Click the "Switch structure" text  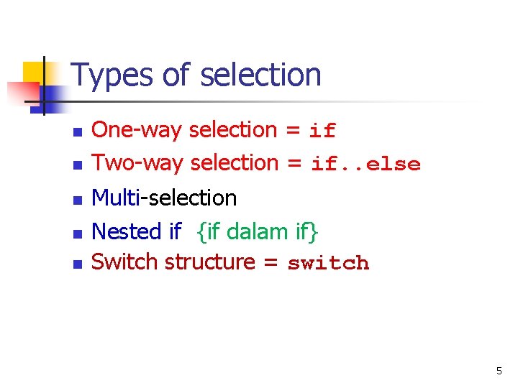tap(174, 262)
